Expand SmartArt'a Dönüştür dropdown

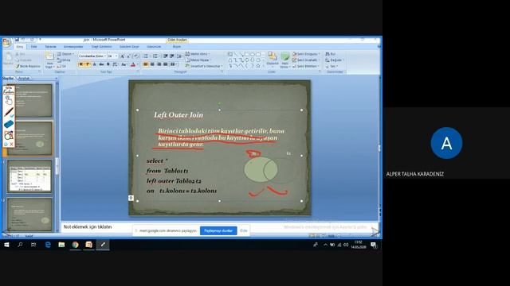[x=222, y=66]
